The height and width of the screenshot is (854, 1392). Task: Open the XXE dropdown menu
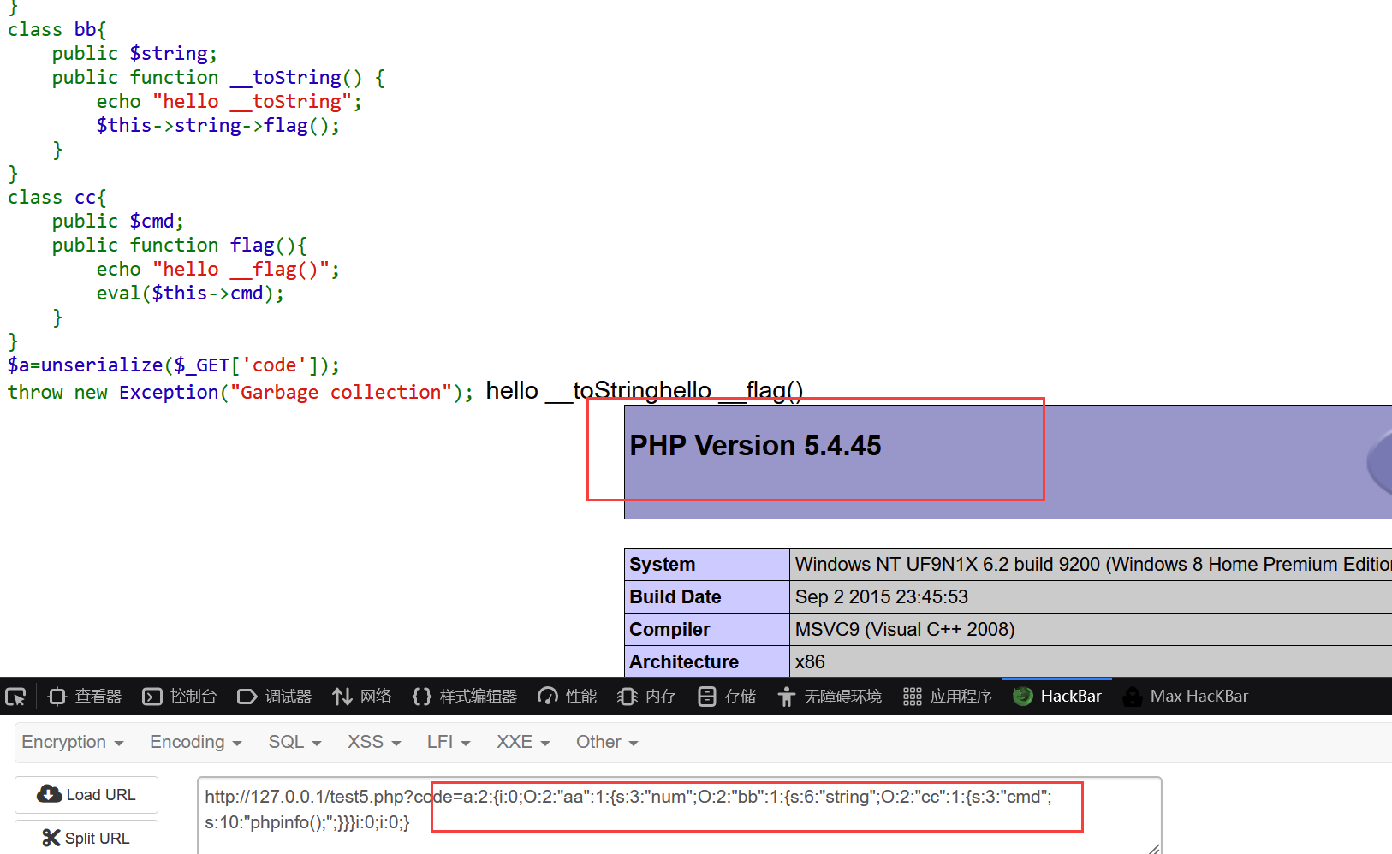[523, 742]
